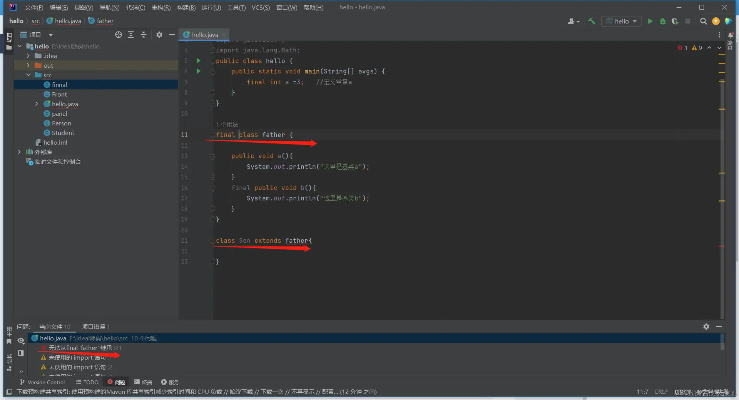Click the Problems panel scrollbar

click(722, 342)
